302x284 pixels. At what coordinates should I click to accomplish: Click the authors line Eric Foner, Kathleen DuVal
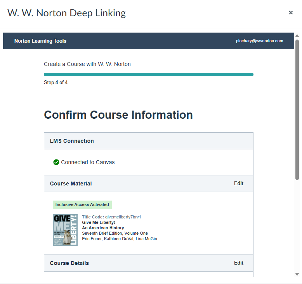[x=120, y=239]
